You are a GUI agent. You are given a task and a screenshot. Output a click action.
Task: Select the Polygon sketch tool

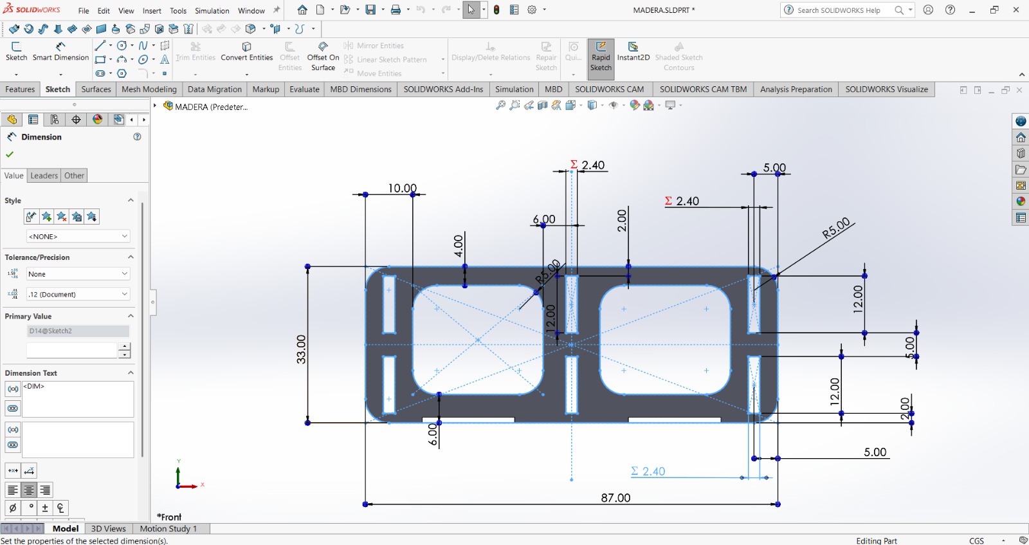(x=122, y=73)
